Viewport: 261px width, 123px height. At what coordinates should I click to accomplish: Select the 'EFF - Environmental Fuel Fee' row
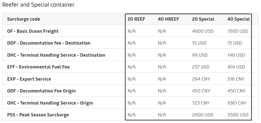pyautogui.click(x=38, y=67)
